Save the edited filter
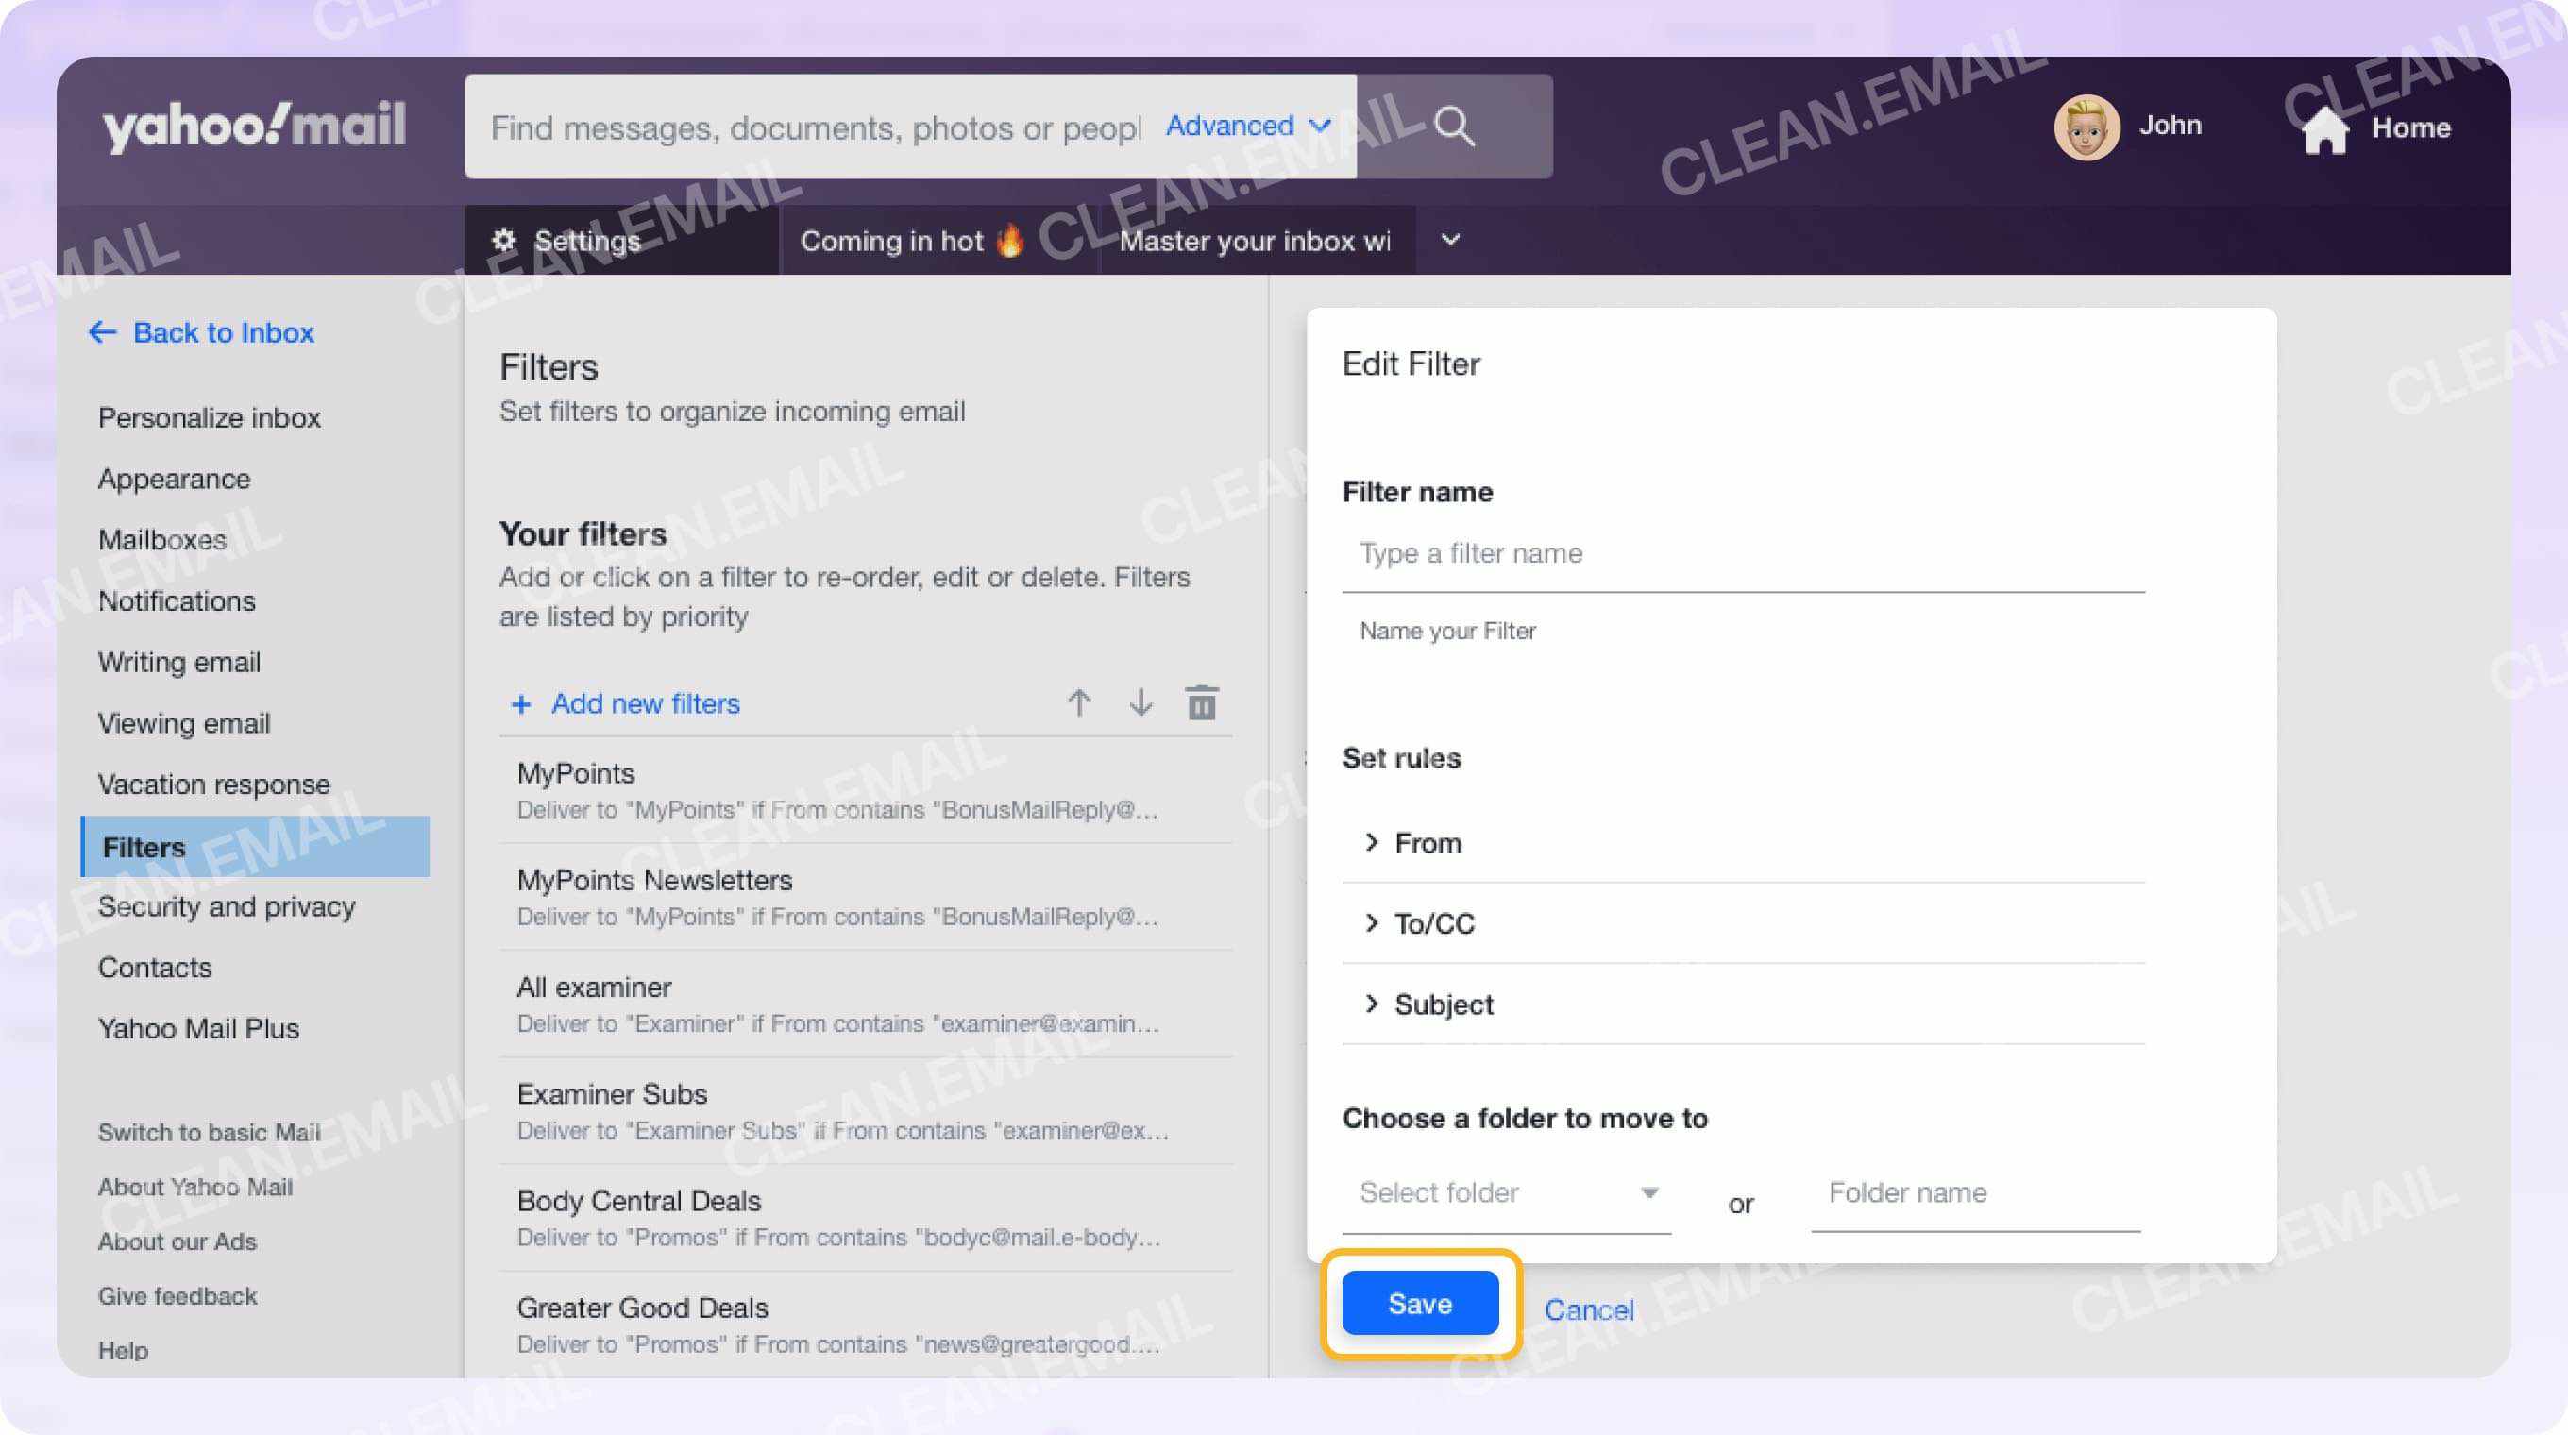Screen dimensions: 2568x1435 (1420, 1303)
